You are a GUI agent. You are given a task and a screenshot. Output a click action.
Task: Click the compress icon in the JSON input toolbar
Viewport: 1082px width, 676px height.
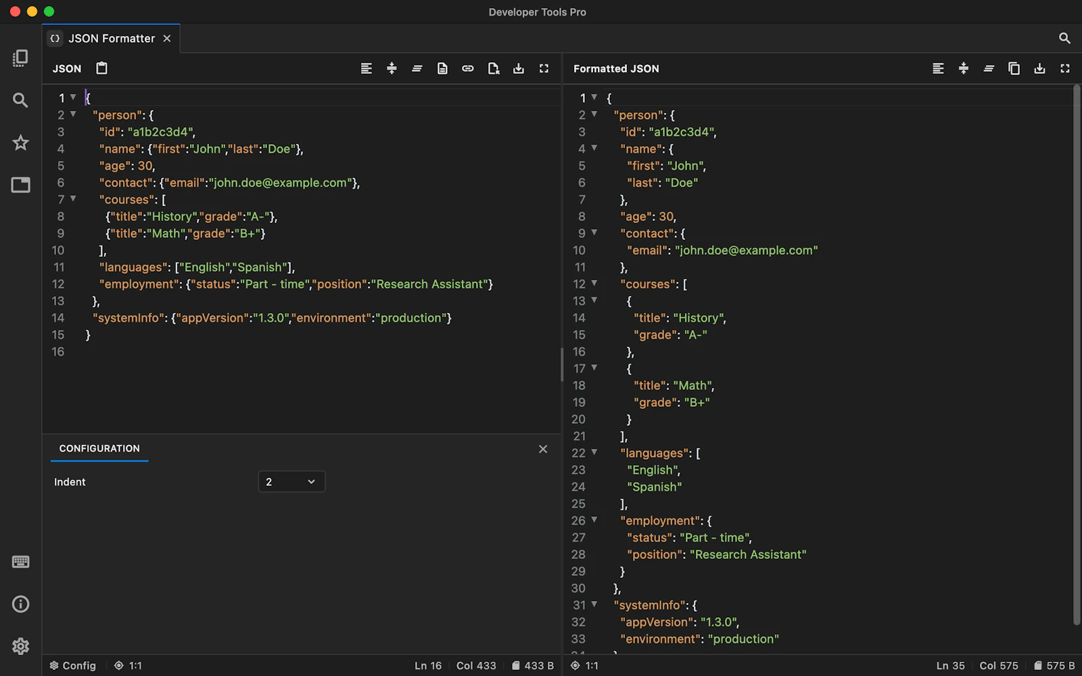[x=392, y=68]
